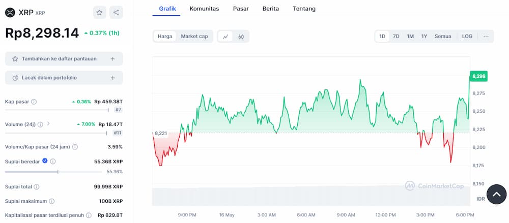509x223 pixels.
Task: Choose the 7D time range
Action: click(x=396, y=36)
